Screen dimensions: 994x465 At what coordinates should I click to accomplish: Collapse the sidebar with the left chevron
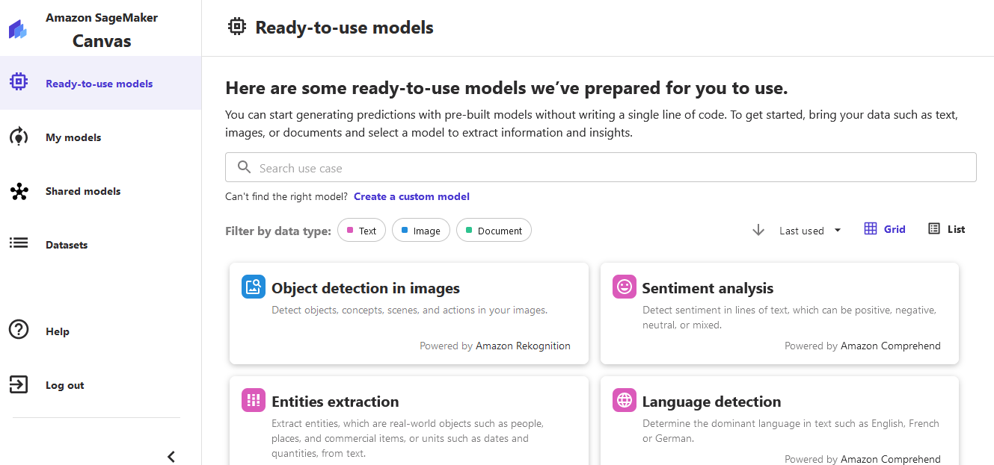(x=171, y=456)
